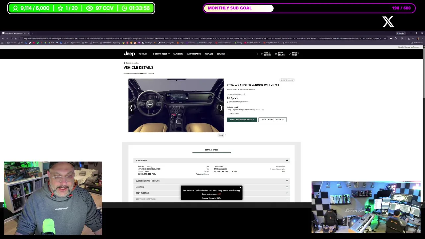Open Estimated Pricing Breakdown link
Image resolution: width=425 pixels, height=239 pixels.
(238, 102)
